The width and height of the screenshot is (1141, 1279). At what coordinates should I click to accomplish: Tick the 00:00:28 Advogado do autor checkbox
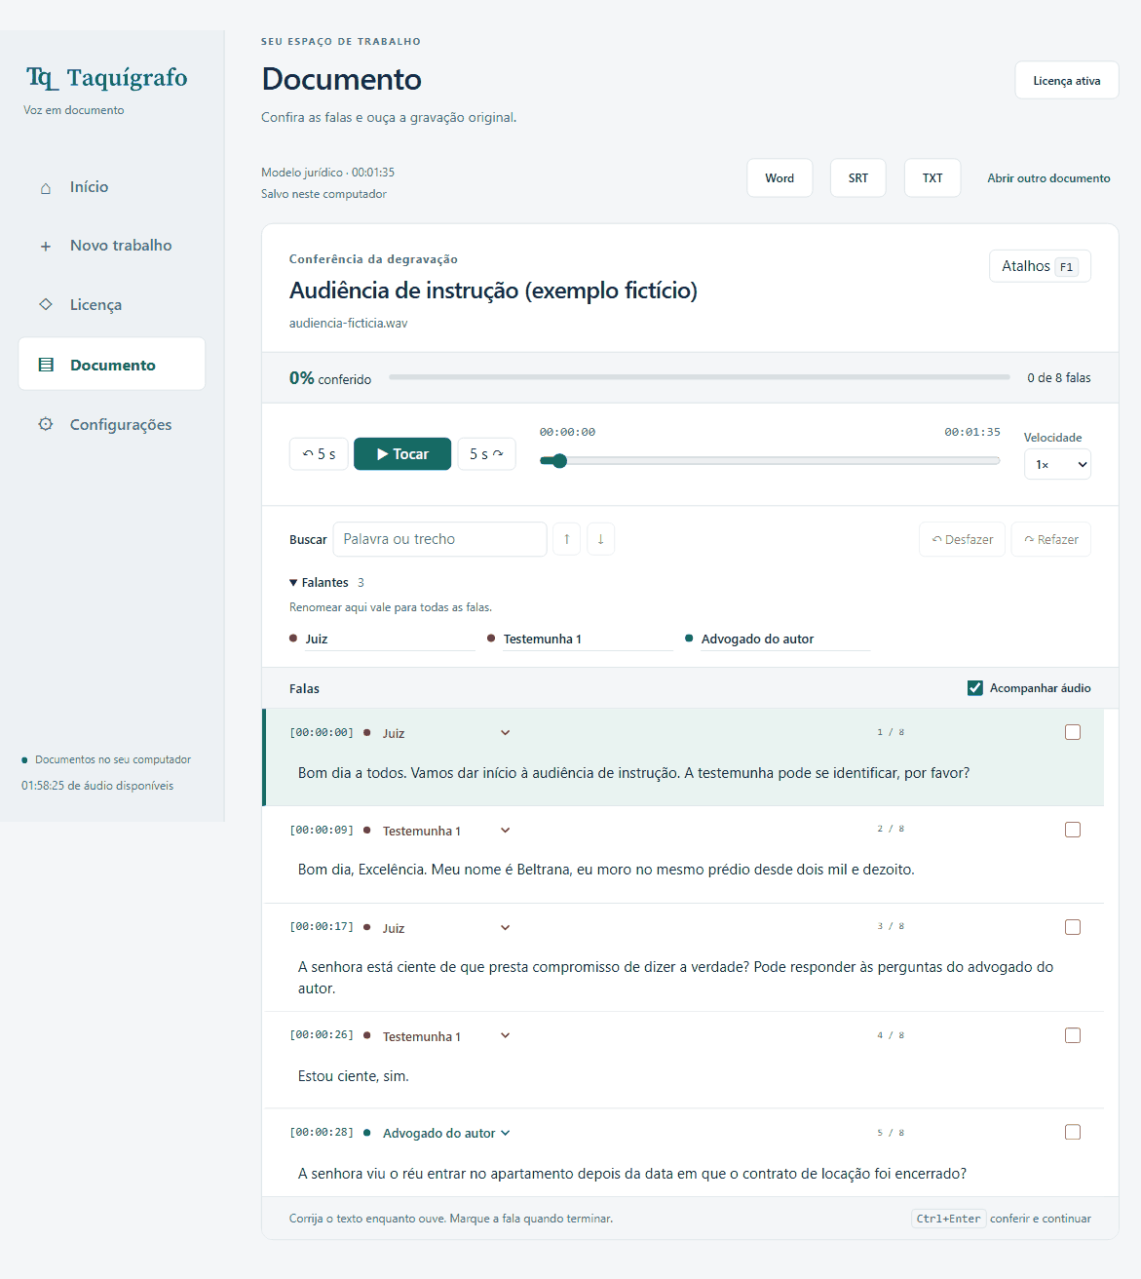(x=1073, y=1132)
